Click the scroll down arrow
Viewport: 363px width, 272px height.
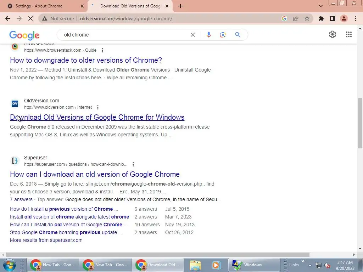[360, 249]
